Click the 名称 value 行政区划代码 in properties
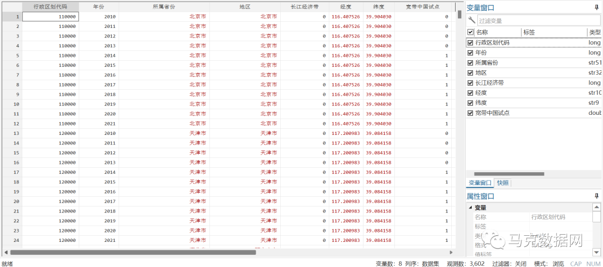The width and height of the screenshot is (603, 267). pyautogui.click(x=548, y=217)
